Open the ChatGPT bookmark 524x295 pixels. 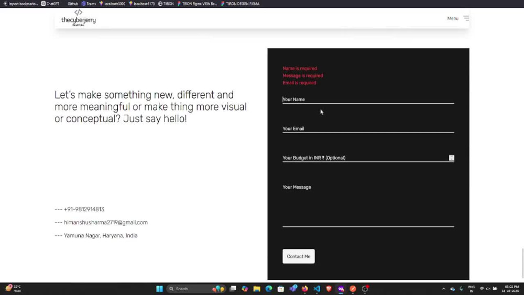(50, 4)
